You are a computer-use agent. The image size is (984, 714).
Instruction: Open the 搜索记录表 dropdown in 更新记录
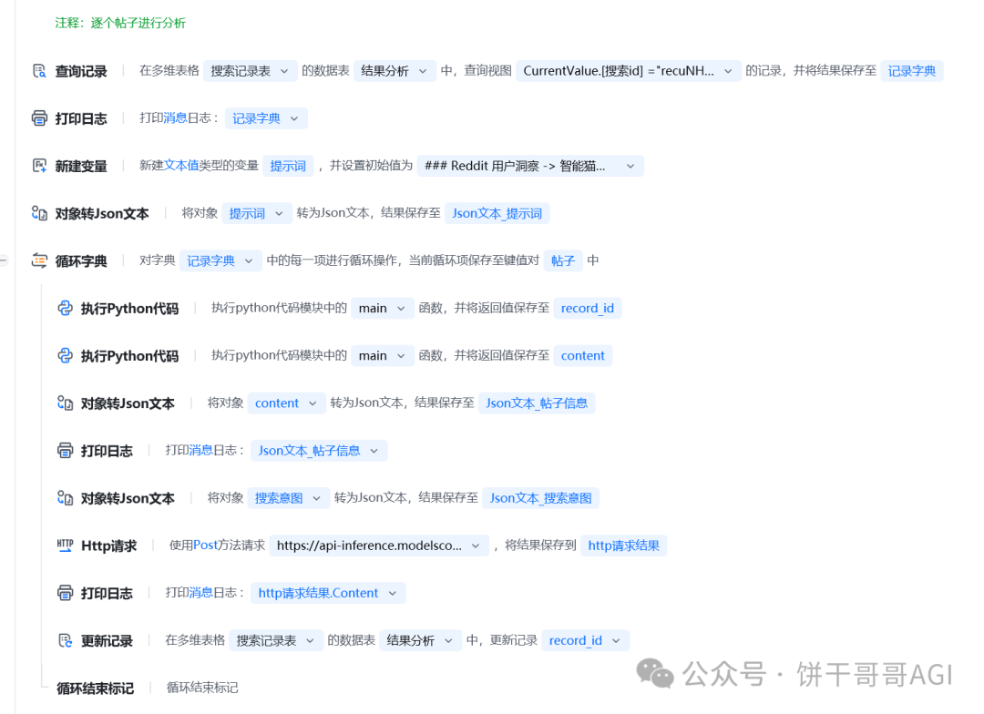point(275,640)
